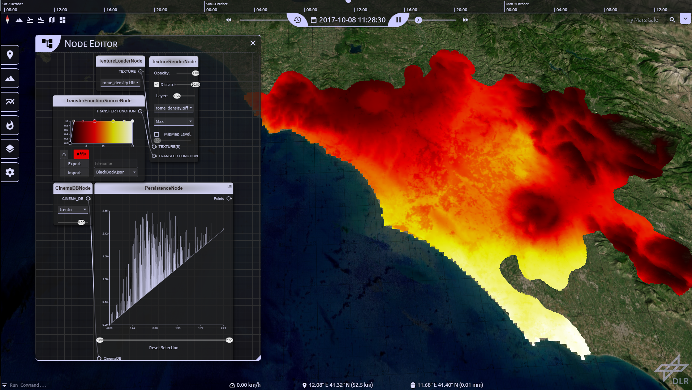692x390 pixels.
Task: Open the BlackBody.json preset dropdown
Action: (x=116, y=172)
